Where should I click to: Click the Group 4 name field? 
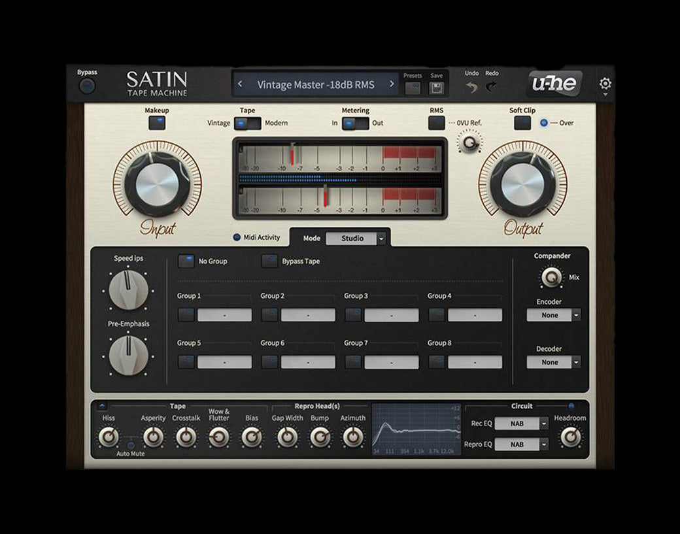(475, 315)
